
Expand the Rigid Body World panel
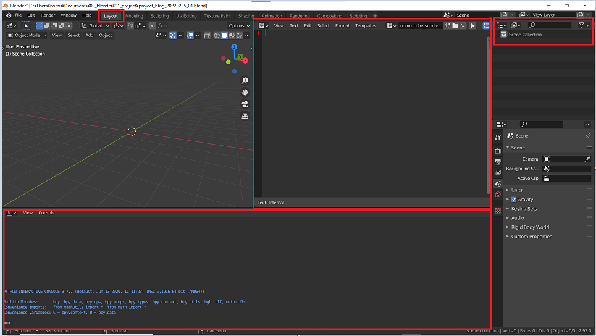530,227
